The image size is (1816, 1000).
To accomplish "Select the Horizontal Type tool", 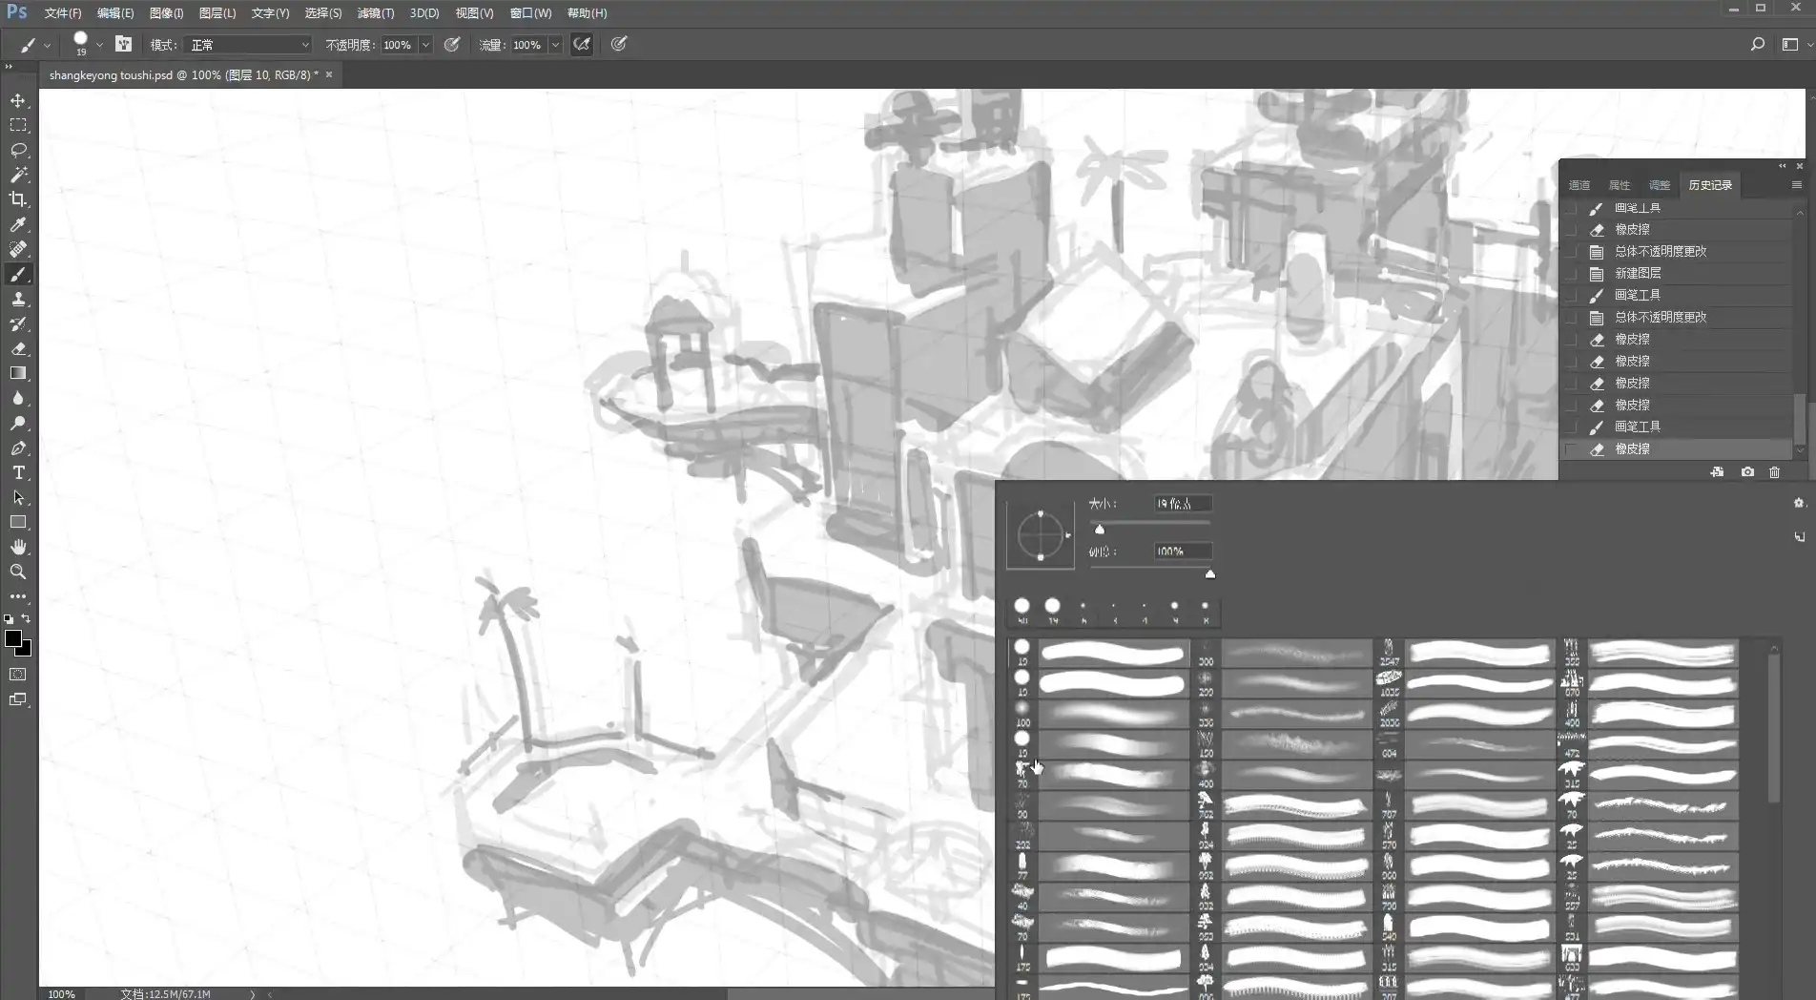I will 18,472.
